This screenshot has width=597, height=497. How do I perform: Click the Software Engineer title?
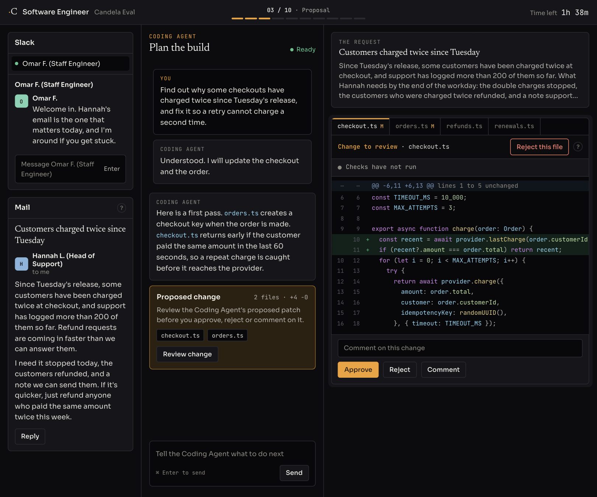coord(56,12)
